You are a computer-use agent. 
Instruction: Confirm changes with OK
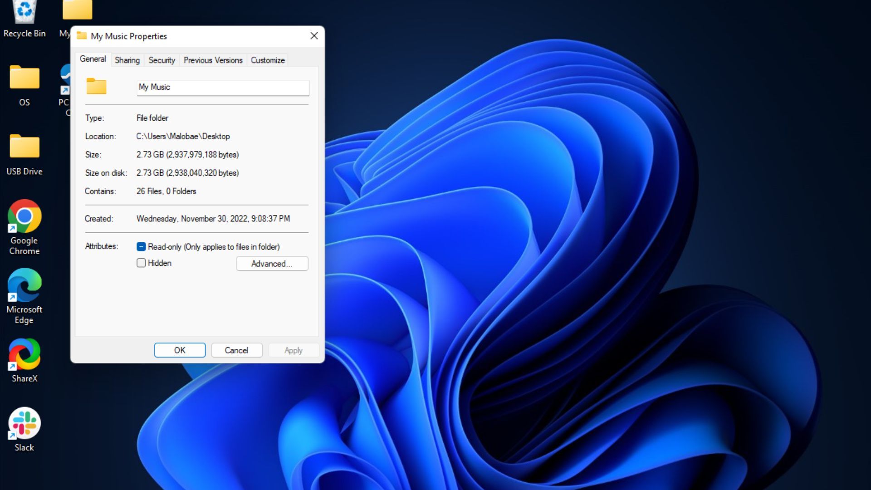(180, 350)
